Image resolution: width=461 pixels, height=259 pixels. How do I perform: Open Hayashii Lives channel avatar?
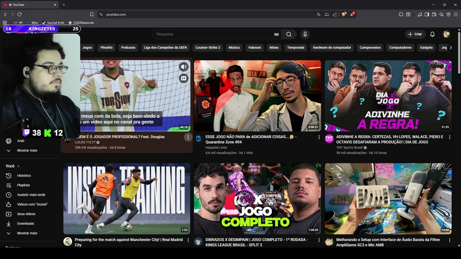[198, 138]
